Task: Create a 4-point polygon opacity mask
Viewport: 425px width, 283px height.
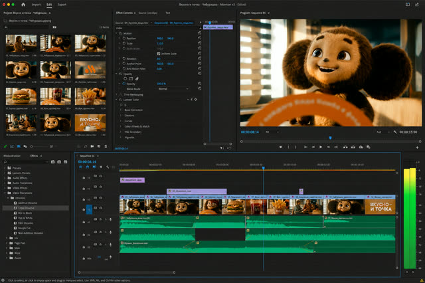Action: pos(131,78)
